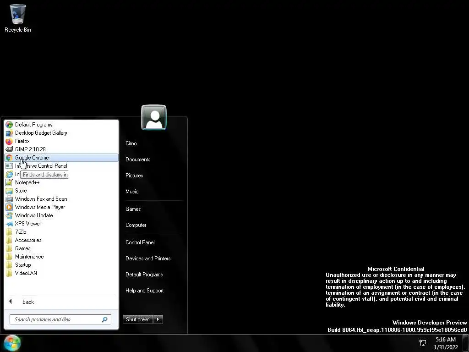This screenshot has width=469, height=352.
Task: Expand the VideoLAN folder
Action: [x=61, y=273]
